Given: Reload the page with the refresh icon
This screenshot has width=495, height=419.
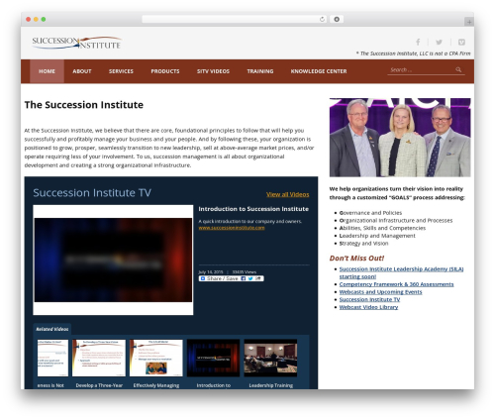Looking at the screenshot, I should pos(322,19).
